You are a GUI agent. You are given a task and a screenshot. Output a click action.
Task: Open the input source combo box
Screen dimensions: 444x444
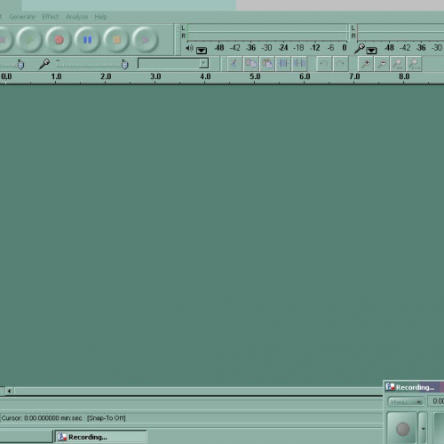(173, 63)
